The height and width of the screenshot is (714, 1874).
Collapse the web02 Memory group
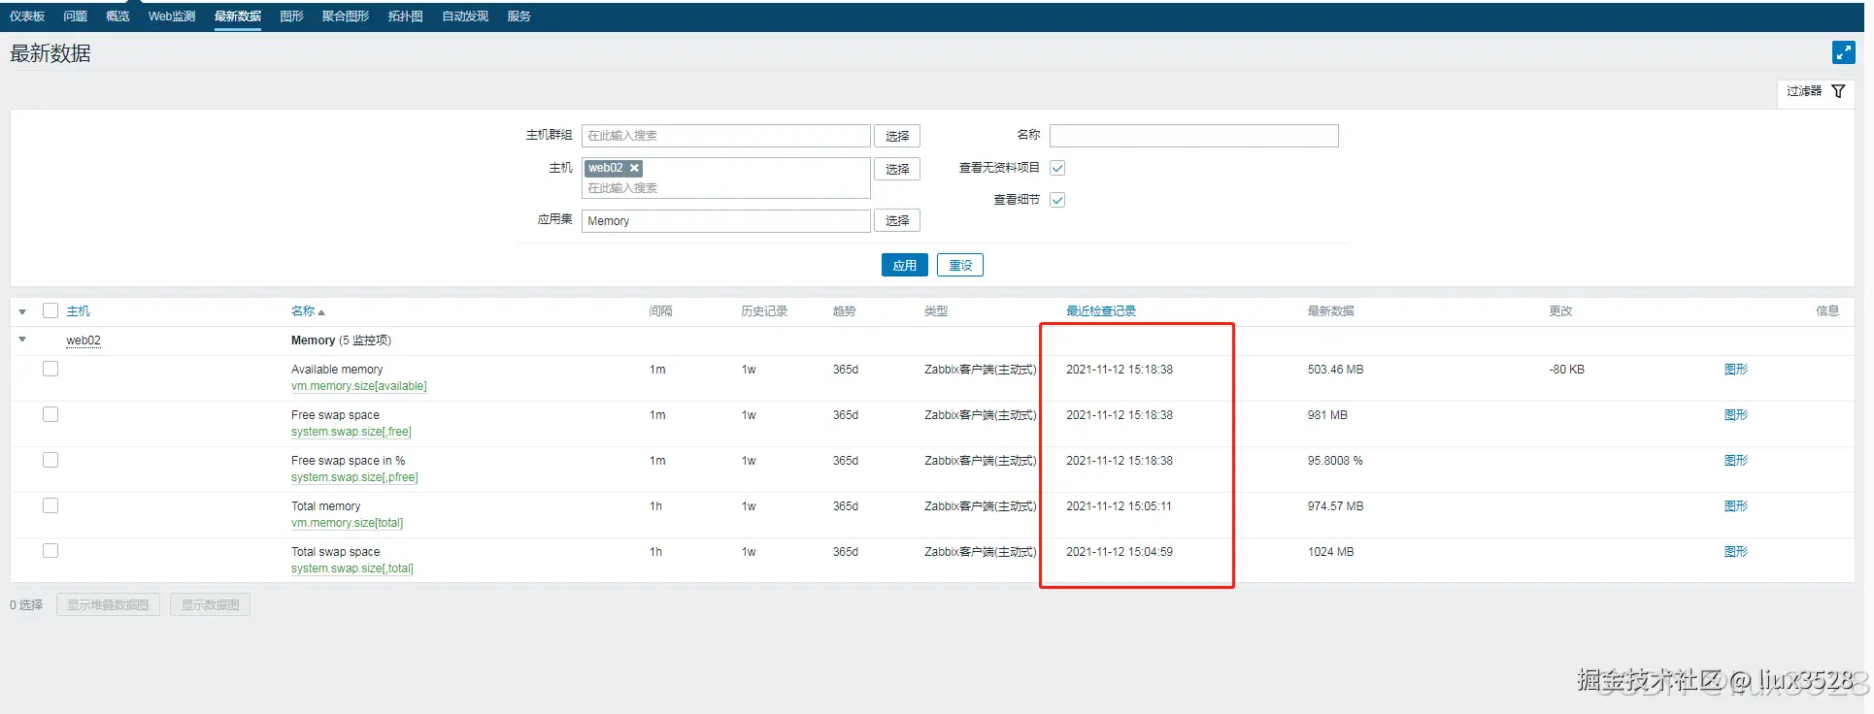pyautogui.click(x=22, y=340)
